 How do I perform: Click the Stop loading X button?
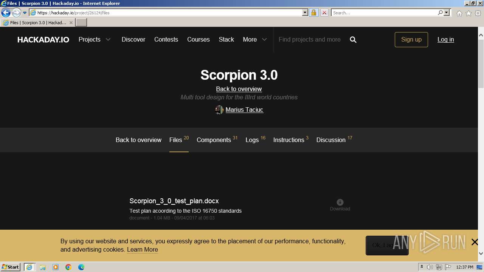click(324, 12)
